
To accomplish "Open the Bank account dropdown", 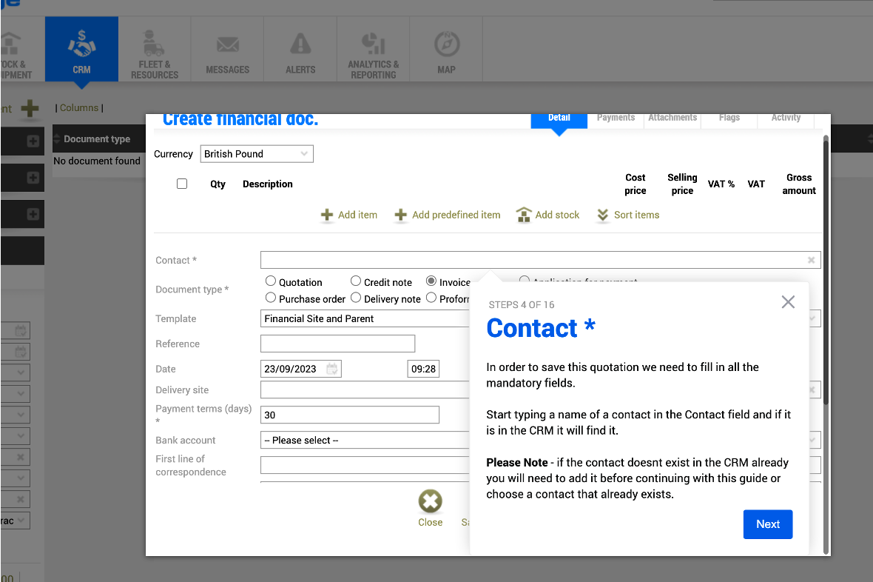I will [365, 440].
